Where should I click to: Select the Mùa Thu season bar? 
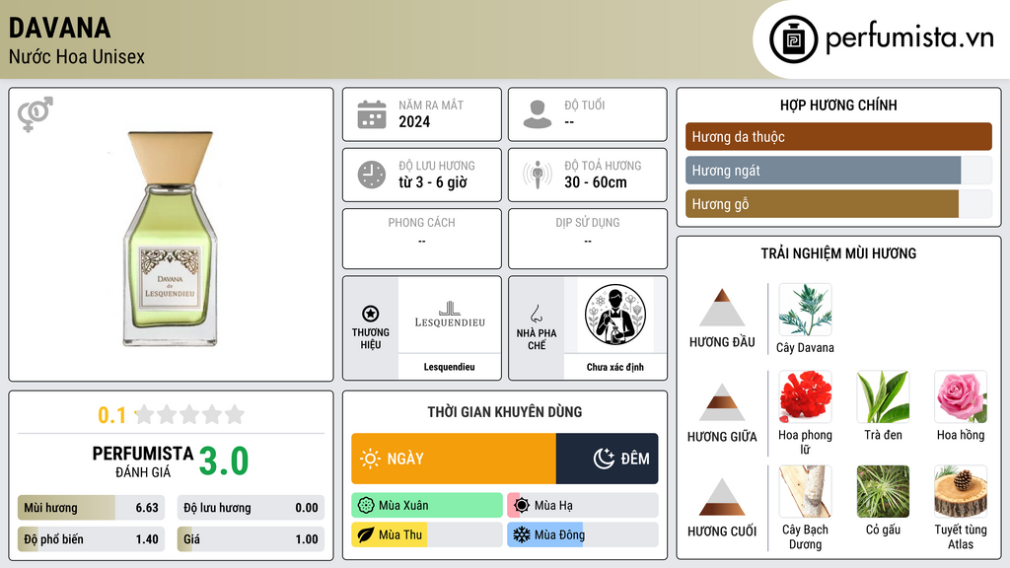point(427,535)
